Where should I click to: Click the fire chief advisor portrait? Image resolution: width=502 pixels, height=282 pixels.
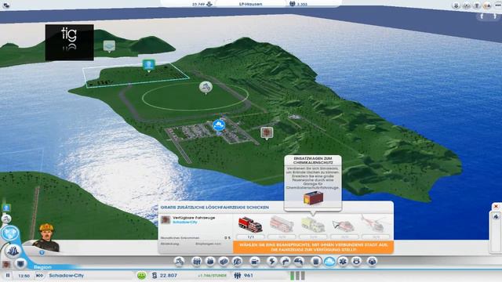click(47, 237)
